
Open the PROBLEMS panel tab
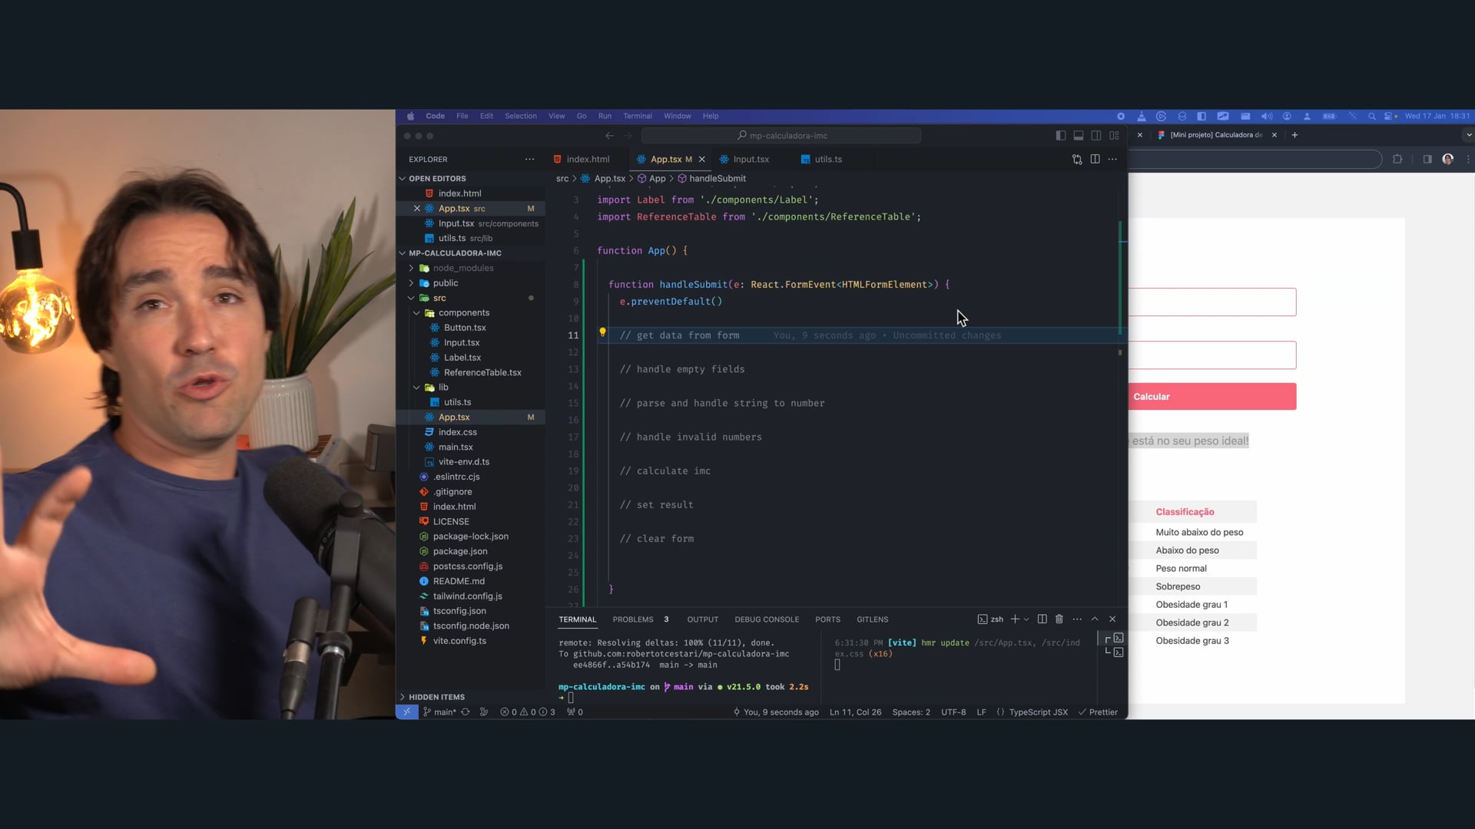click(x=633, y=619)
